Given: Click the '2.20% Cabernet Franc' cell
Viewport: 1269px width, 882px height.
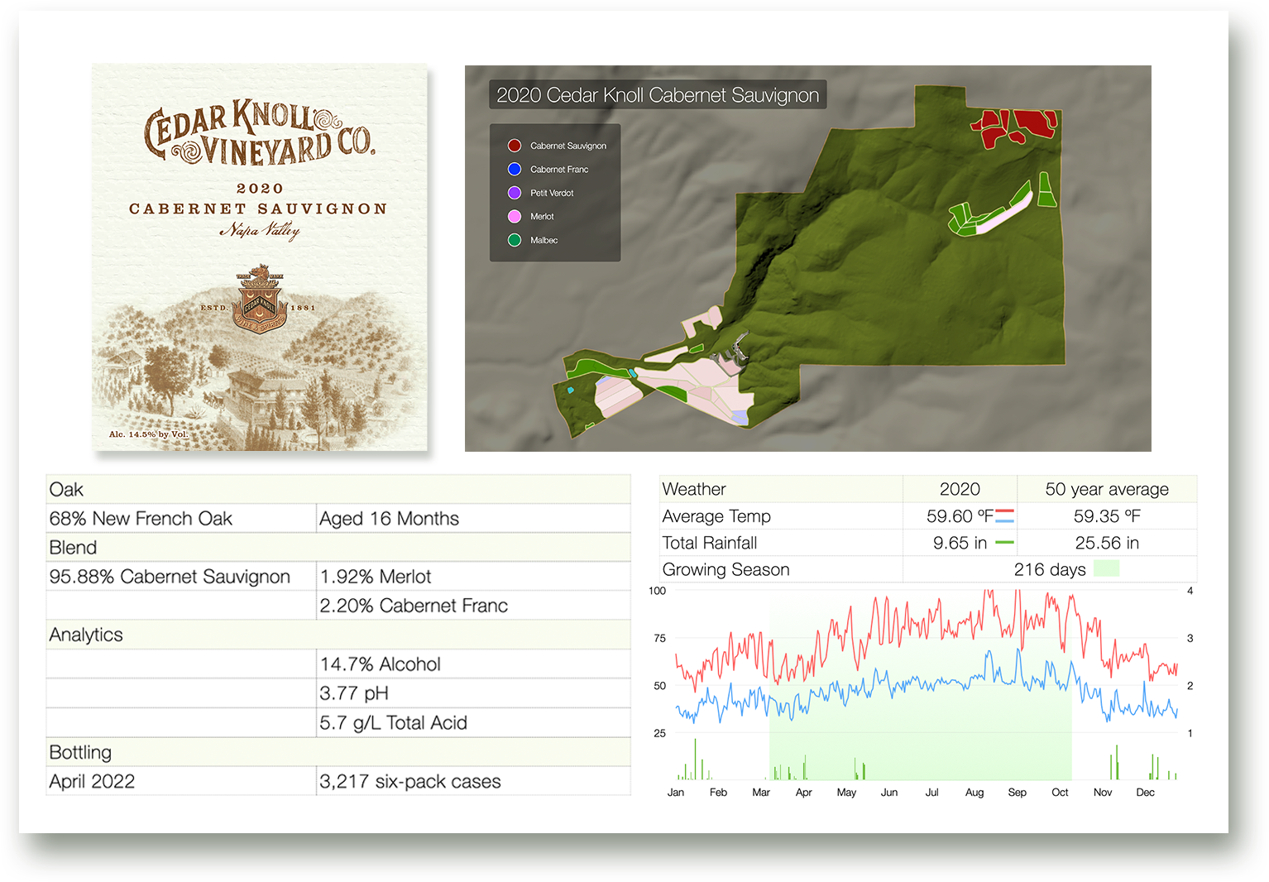Looking at the screenshot, I should coord(473,605).
